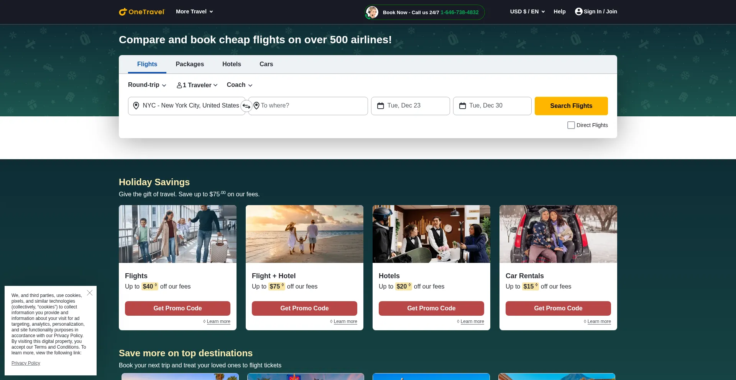The width and height of the screenshot is (736, 380).
Task: Get Promo Code for Flight + Hotel
Action: tap(304, 308)
